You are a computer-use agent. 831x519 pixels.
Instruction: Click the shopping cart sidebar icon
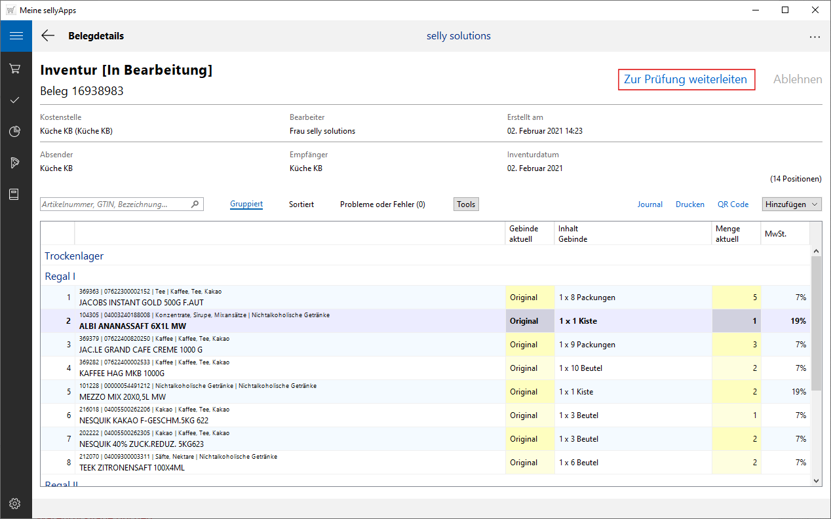point(16,69)
